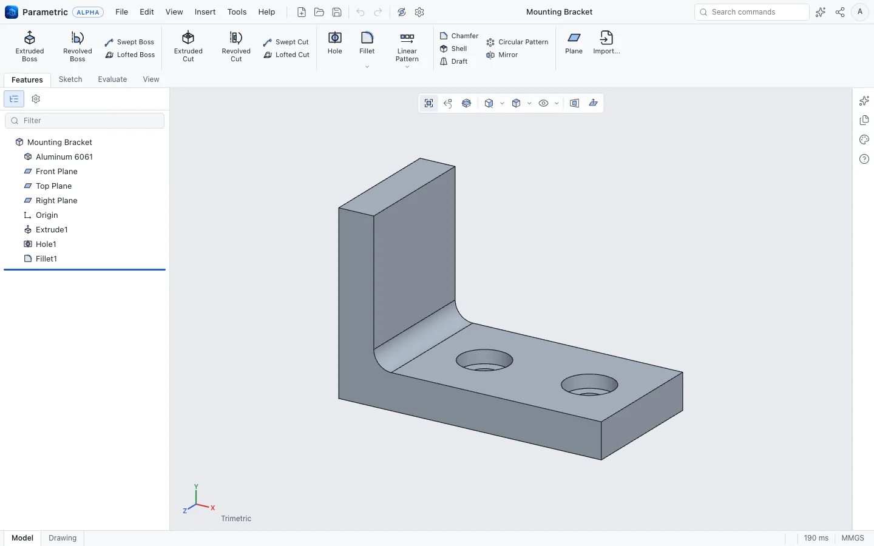Open feature tree settings gear
874x546 pixels.
(36, 99)
